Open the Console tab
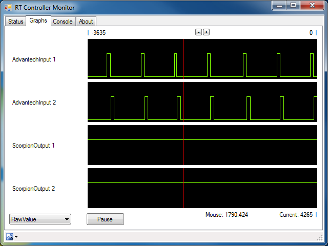 63,22
